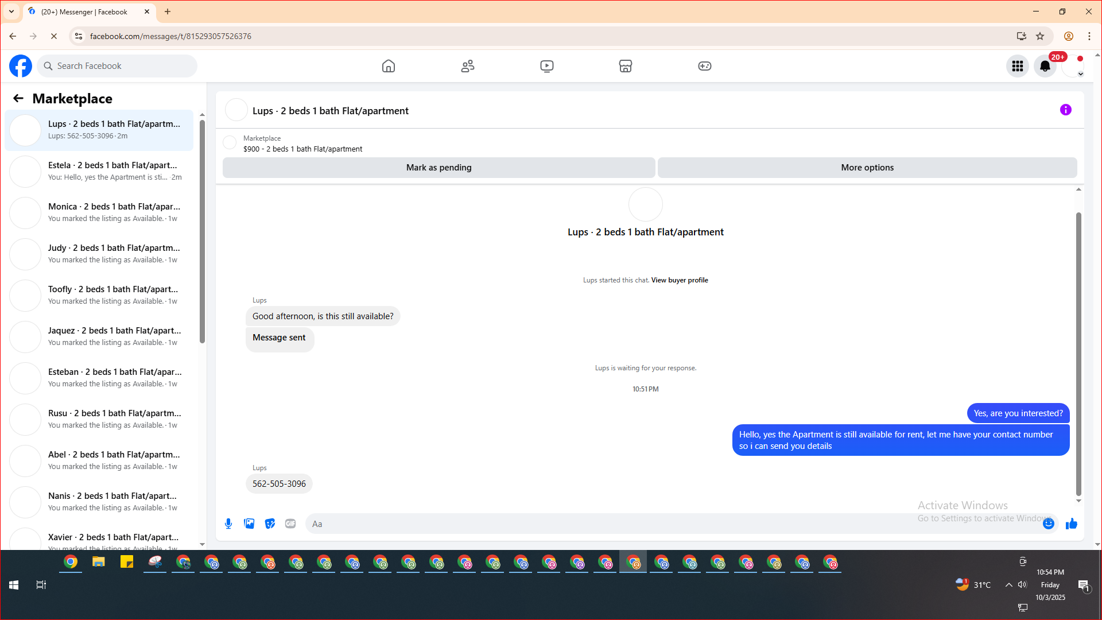Click the browser address bar URL
The width and height of the screenshot is (1102, 620).
point(170,36)
